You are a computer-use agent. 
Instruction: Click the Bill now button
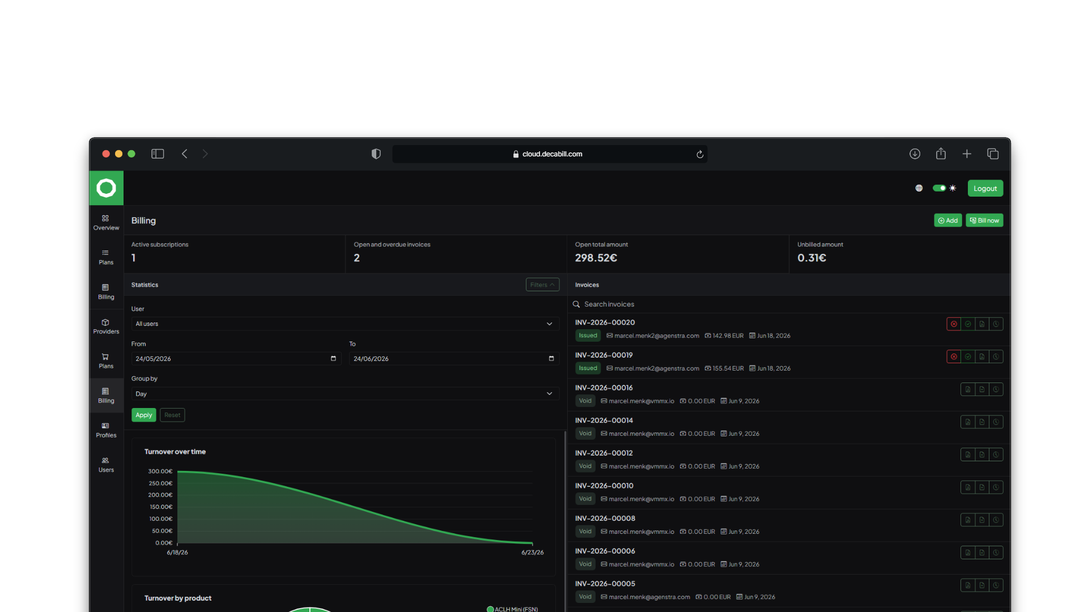click(x=984, y=220)
